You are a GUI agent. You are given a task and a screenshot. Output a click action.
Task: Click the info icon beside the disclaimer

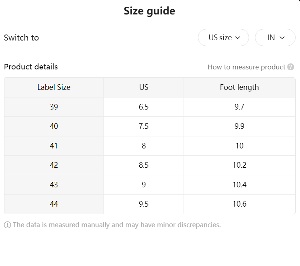pos(8,225)
